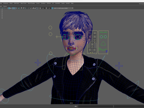Open the Generate menu

[x=58, y=3]
